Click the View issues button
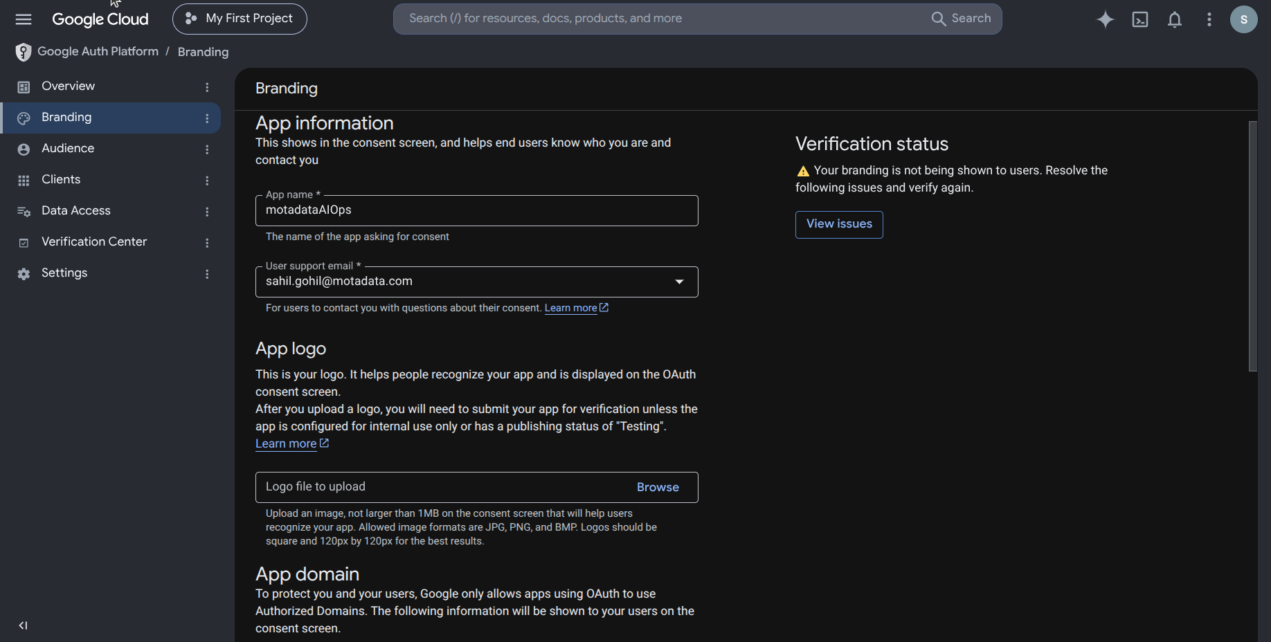 tap(839, 224)
